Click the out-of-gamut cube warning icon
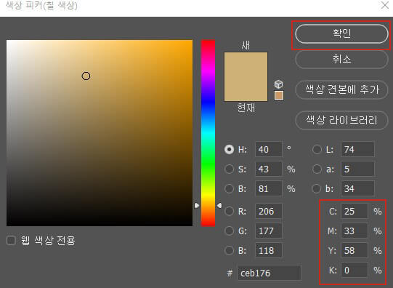The height and width of the screenshot is (288, 393). click(x=278, y=84)
